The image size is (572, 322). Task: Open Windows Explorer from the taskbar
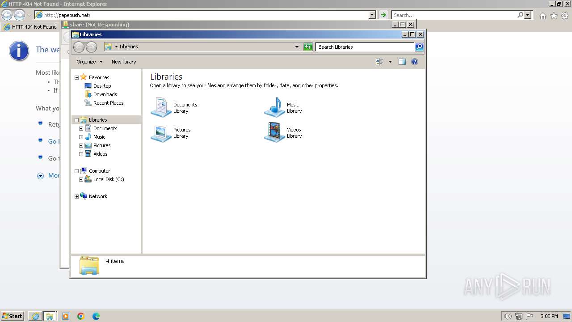tap(49, 316)
